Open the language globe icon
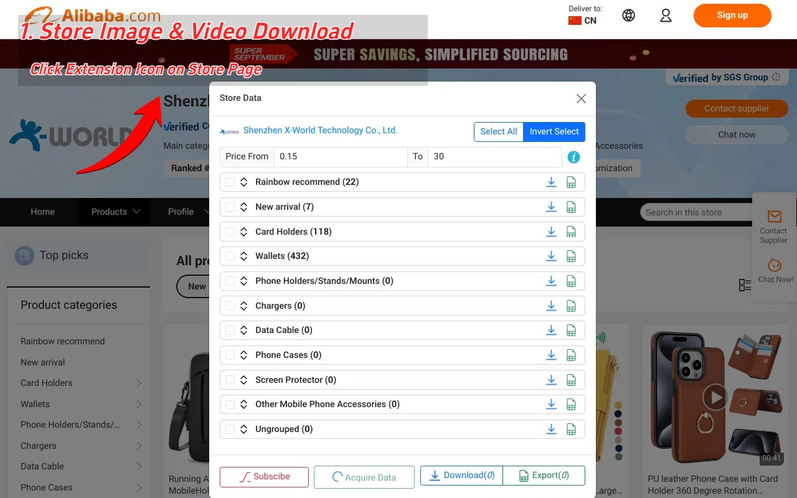797x498 pixels. tap(629, 16)
